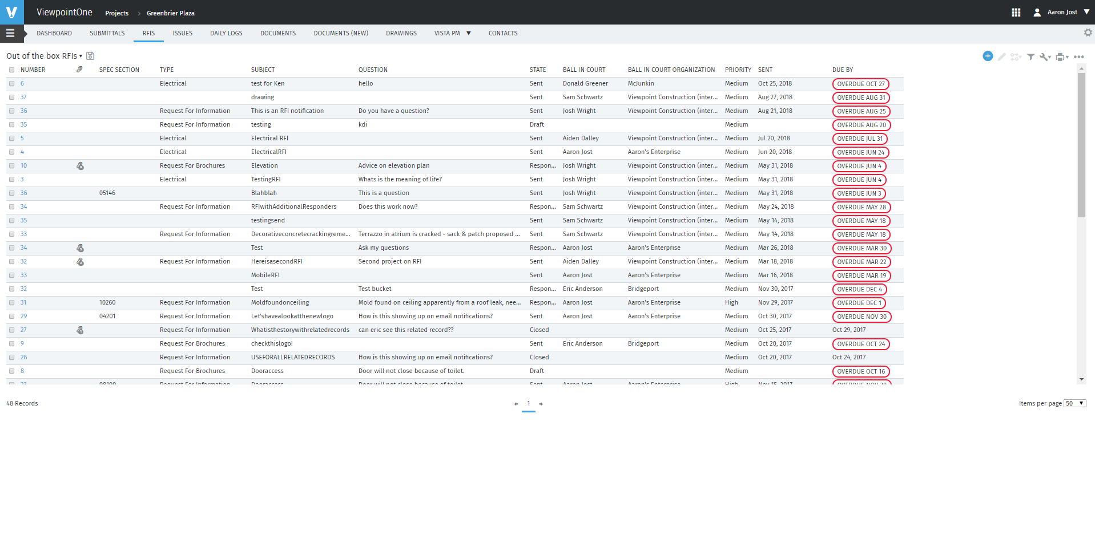Expand the print options dropdown arrow
The width and height of the screenshot is (1095, 535).
click(1067, 57)
